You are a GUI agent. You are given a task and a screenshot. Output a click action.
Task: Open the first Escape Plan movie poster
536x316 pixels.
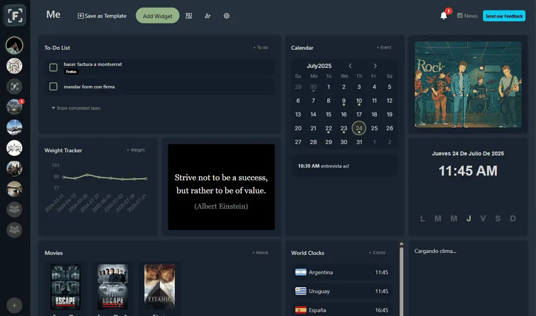tap(65, 286)
